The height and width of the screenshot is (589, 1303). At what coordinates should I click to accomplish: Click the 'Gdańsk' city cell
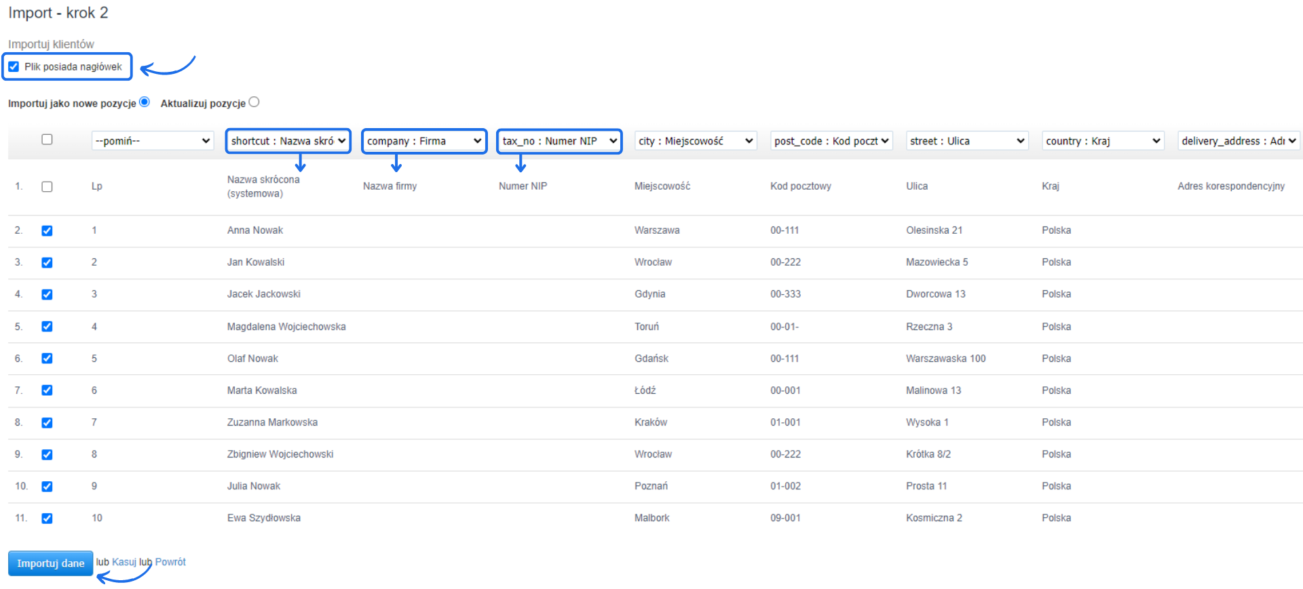[651, 359]
